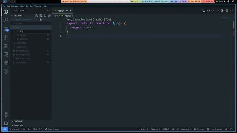The width and height of the screenshot is (237, 133).
Task: Click the new folder name input field
Action: (x=36, y=31)
